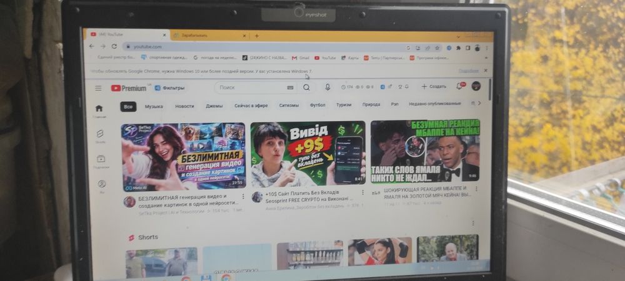Open the Карты bookmark
This screenshot has width=625, height=281.
pyautogui.click(x=350, y=57)
